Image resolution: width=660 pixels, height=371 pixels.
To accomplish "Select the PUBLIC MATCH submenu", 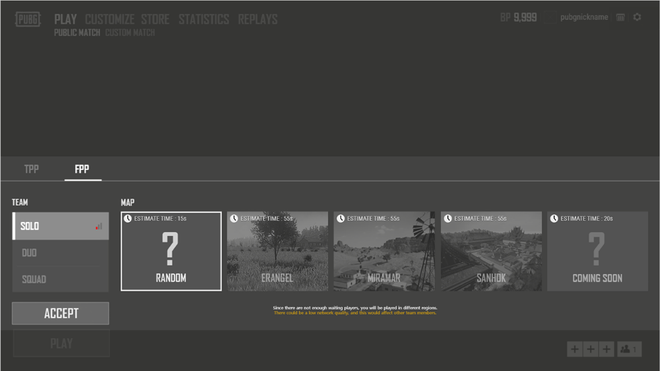I will (77, 33).
